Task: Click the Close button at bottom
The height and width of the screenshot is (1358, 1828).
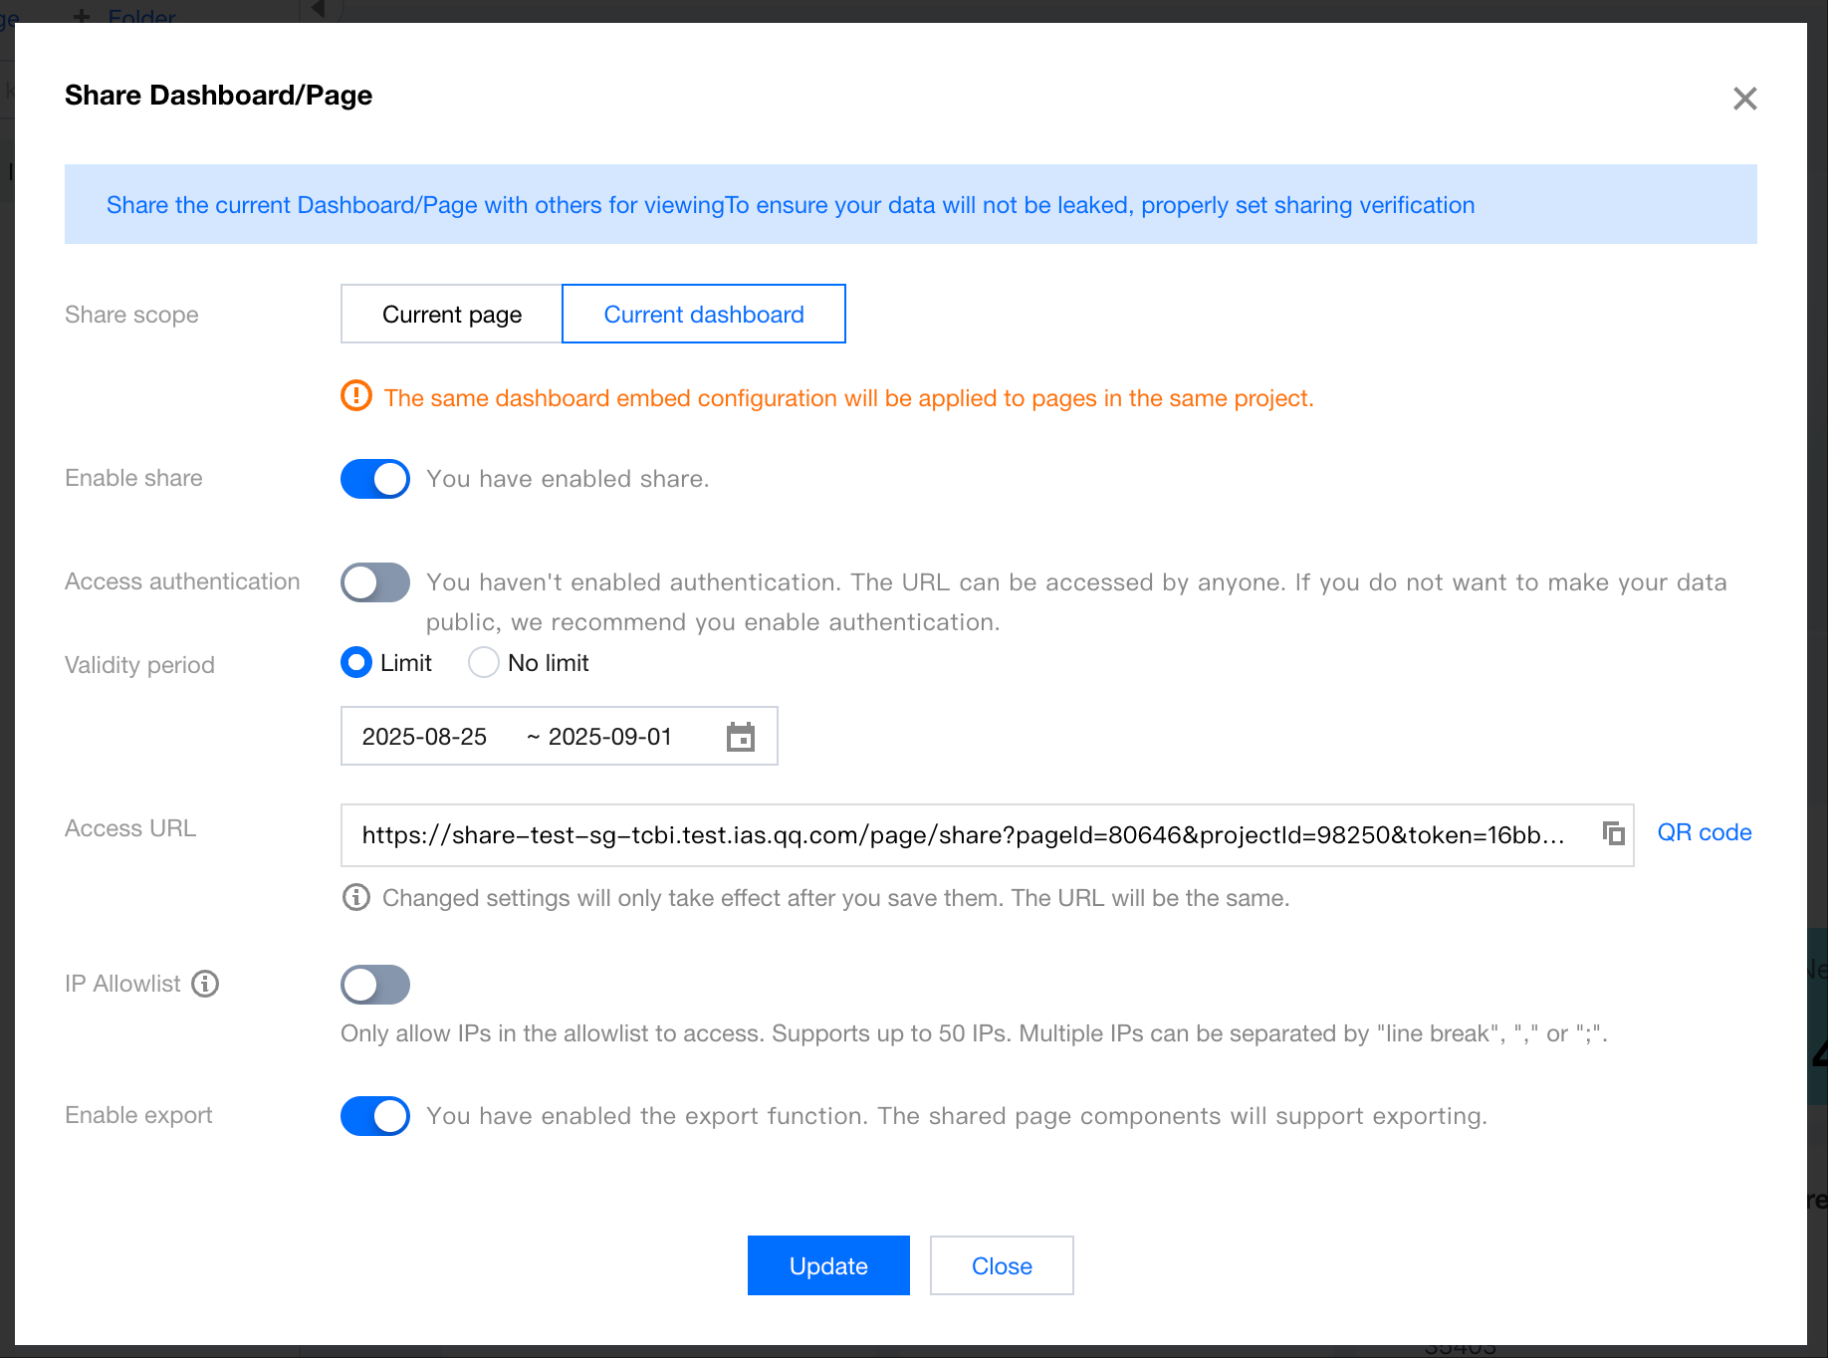Action: [x=1002, y=1265]
